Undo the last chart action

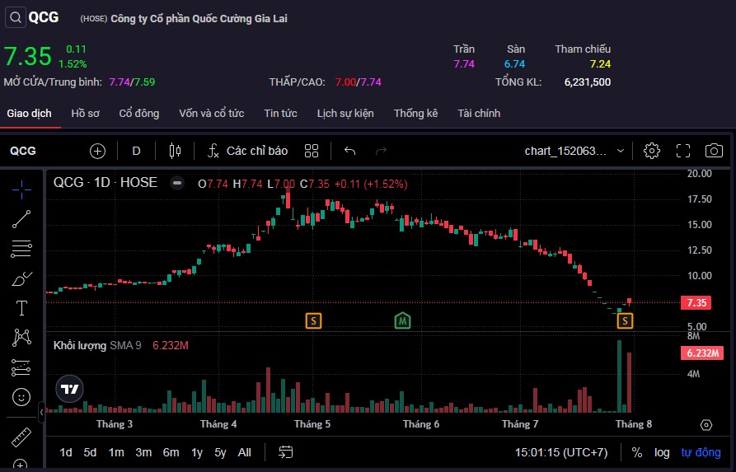tap(349, 151)
